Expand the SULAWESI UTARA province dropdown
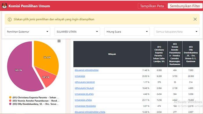Viewport: 203px width, 114px height. 77,32
